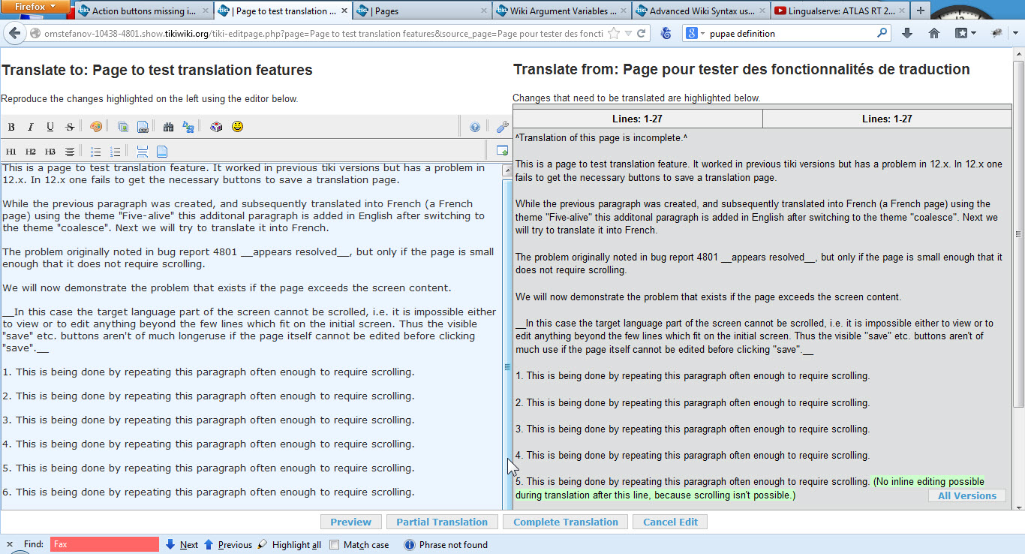Reload the current page
The image size is (1025, 554).
point(642,33)
